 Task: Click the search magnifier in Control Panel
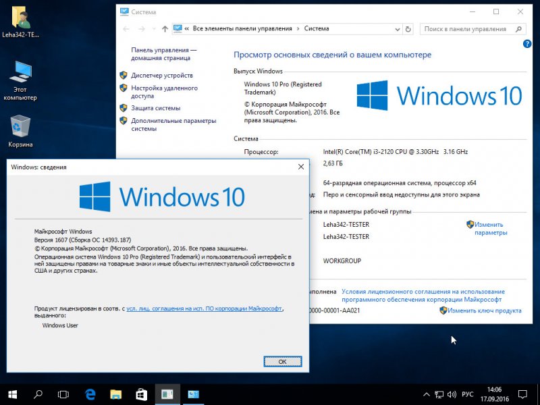(518, 29)
